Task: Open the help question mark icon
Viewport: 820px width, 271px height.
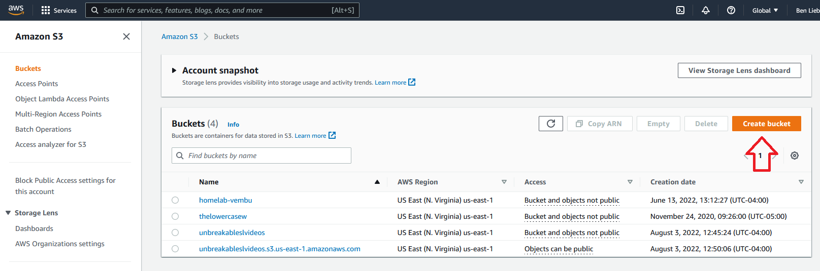Action: (x=731, y=10)
